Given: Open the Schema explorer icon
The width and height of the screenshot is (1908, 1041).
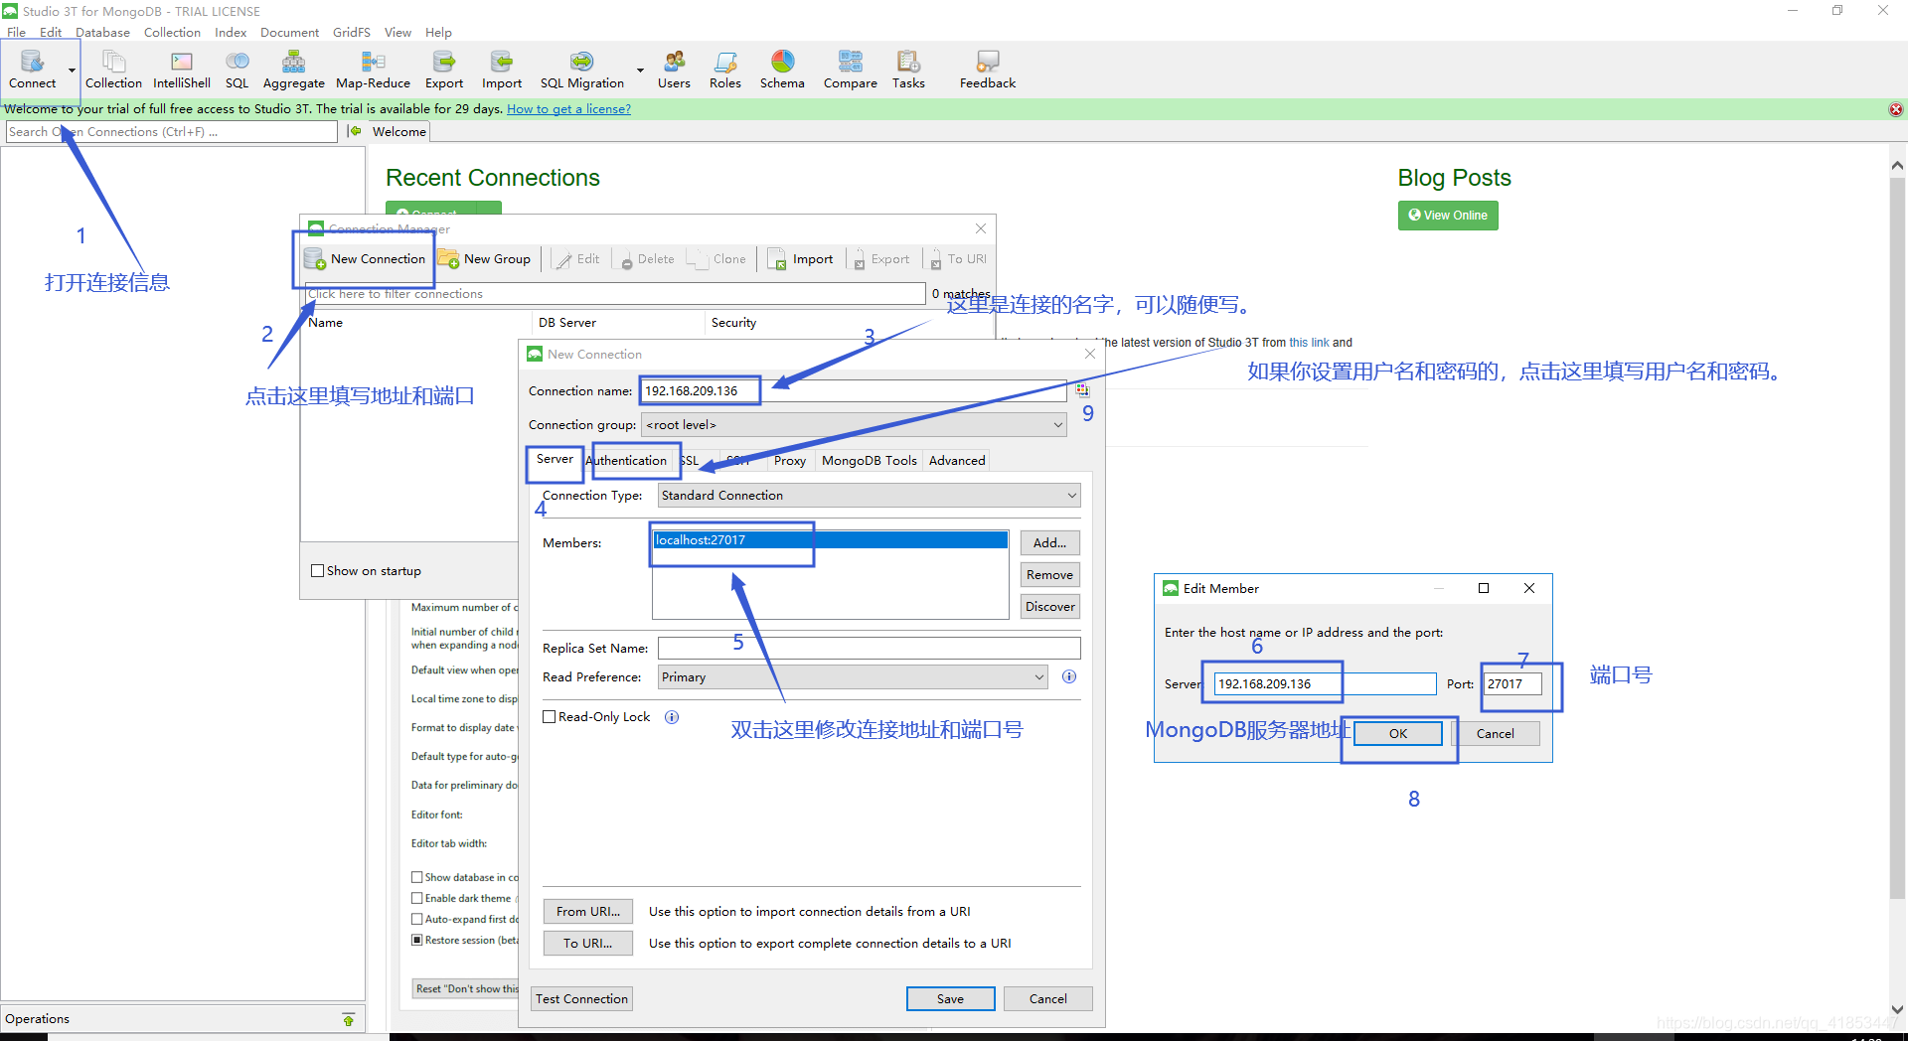Looking at the screenshot, I should tap(782, 70).
